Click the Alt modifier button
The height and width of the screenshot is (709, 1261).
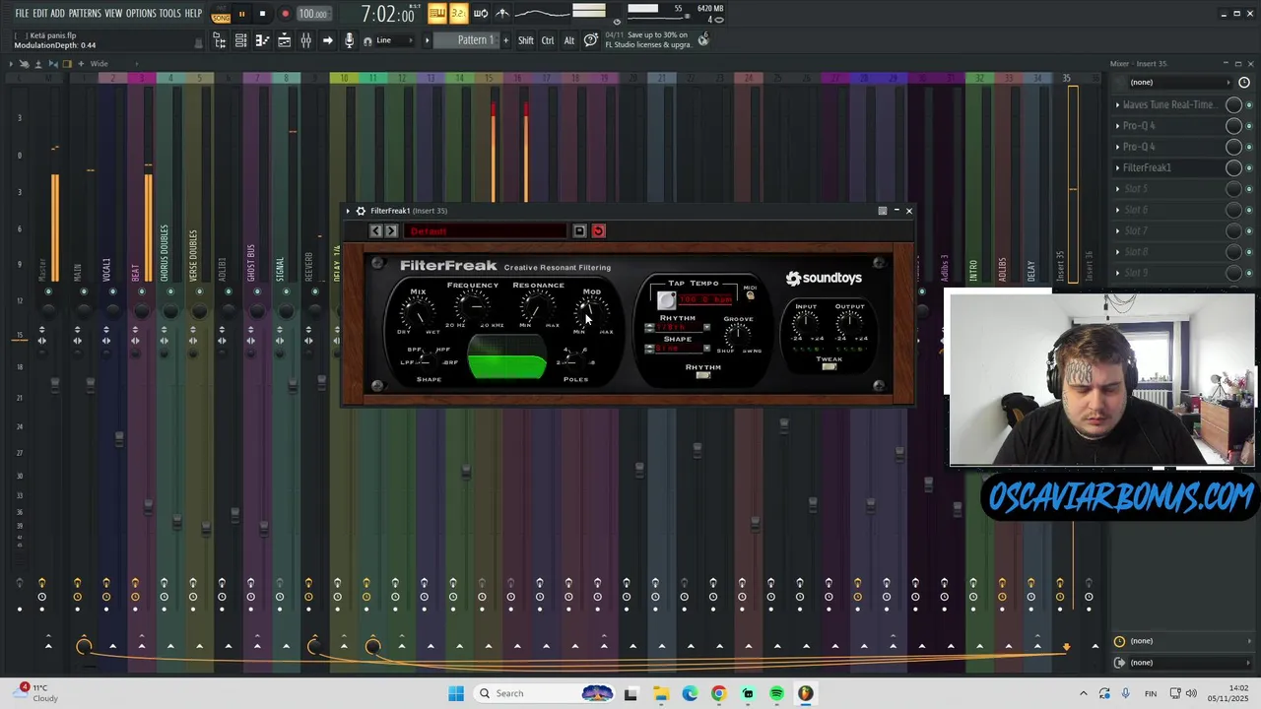pos(568,40)
